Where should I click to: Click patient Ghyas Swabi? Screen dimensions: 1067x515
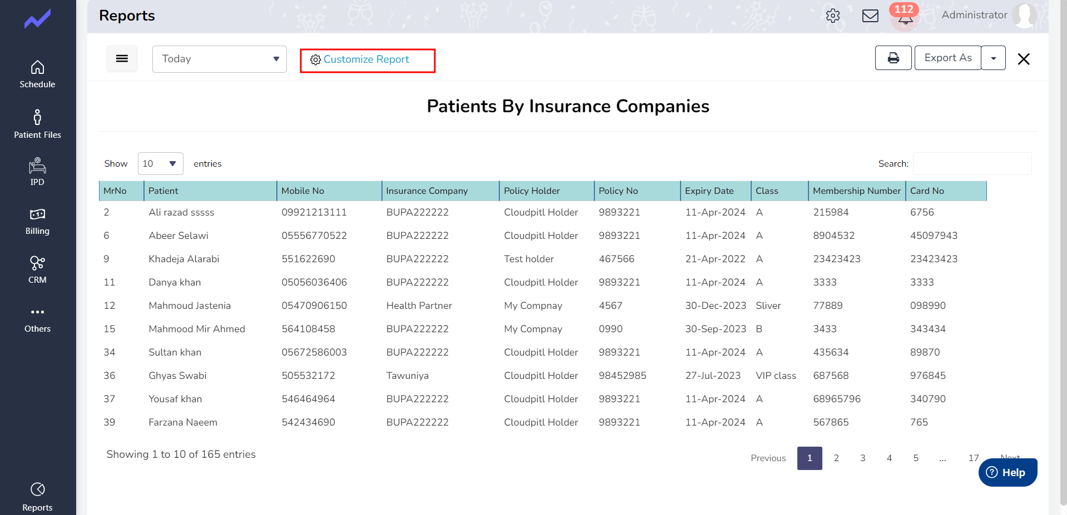click(x=177, y=376)
